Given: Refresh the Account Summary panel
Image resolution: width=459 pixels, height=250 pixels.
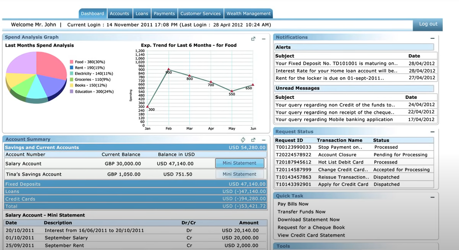Looking at the screenshot, I should tap(243, 140).
